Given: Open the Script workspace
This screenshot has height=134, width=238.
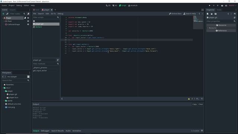Looking at the screenshot, I should click(x=123, y=6).
